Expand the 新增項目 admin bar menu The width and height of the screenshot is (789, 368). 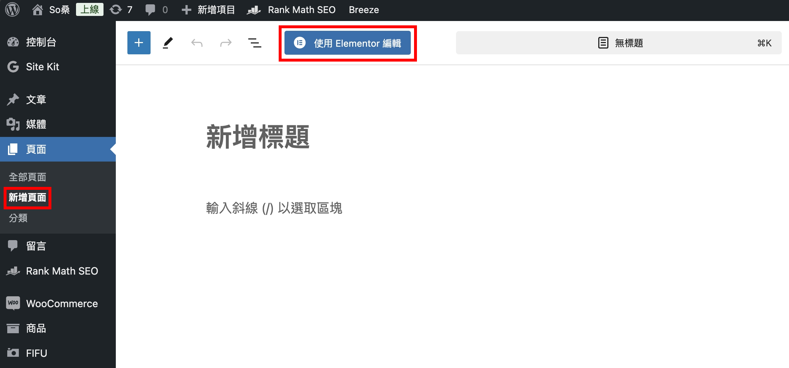(208, 10)
